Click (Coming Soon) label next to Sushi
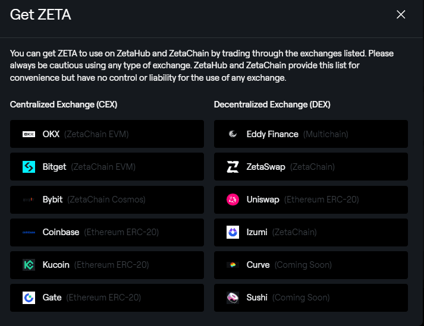Image resolution: width=424 pixels, height=326 pixels. tap(301, 297)
